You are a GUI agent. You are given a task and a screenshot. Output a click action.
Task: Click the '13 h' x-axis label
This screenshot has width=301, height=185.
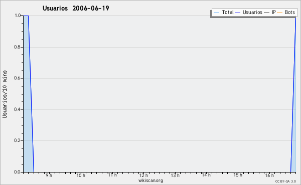[175, 175]
